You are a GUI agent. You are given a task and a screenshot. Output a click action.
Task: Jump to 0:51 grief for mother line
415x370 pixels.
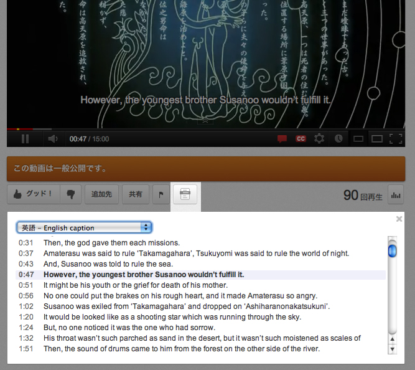(x=200, y=285)
